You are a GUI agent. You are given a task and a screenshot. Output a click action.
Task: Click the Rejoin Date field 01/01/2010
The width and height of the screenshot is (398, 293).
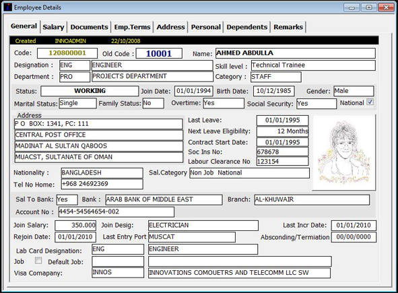pos(75,237)
